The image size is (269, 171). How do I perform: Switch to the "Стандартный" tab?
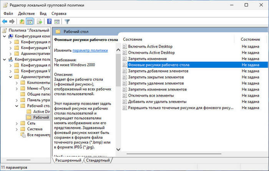point(98,160)
